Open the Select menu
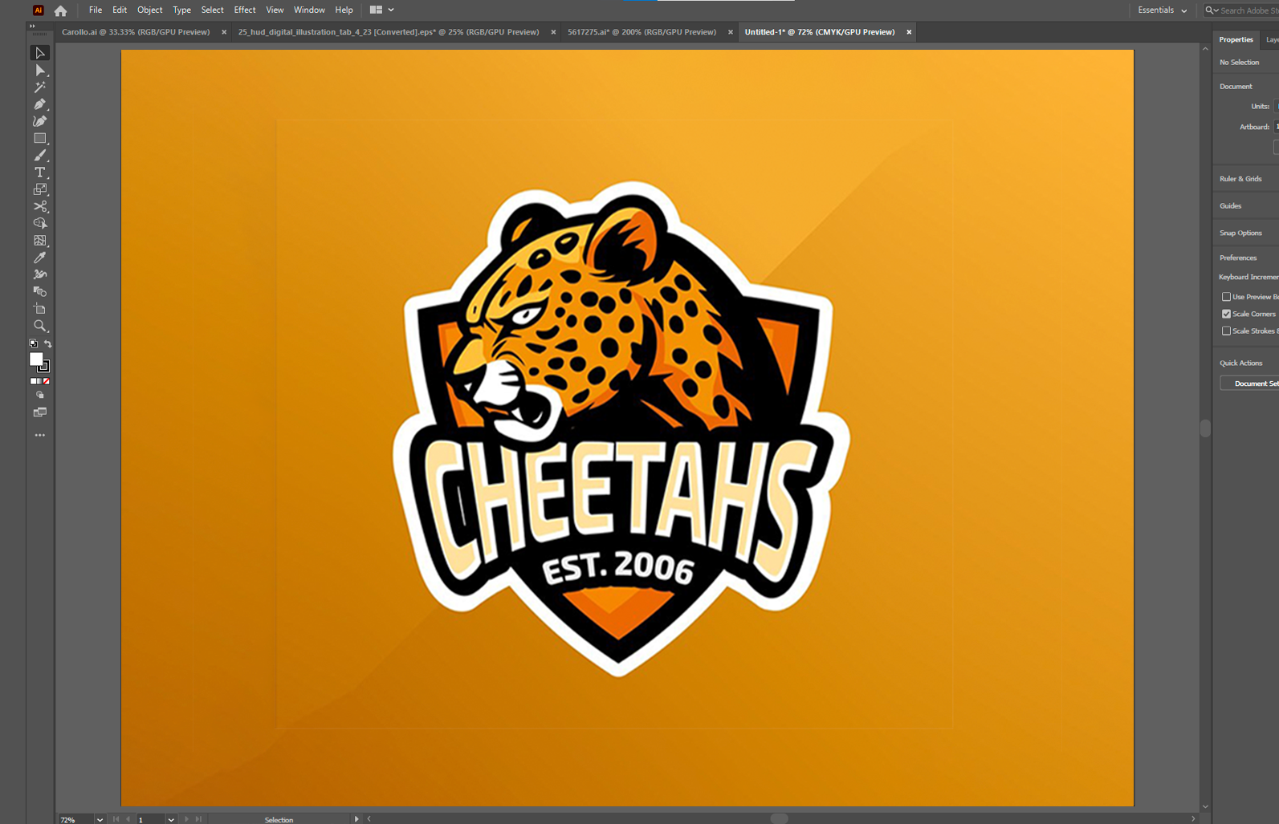Screen dimensions: 1279x824 [x=213, y=10]
